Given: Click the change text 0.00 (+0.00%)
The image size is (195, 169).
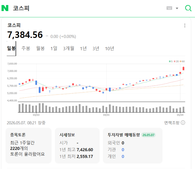Looking at the screenshot, I should click(63, 36).
